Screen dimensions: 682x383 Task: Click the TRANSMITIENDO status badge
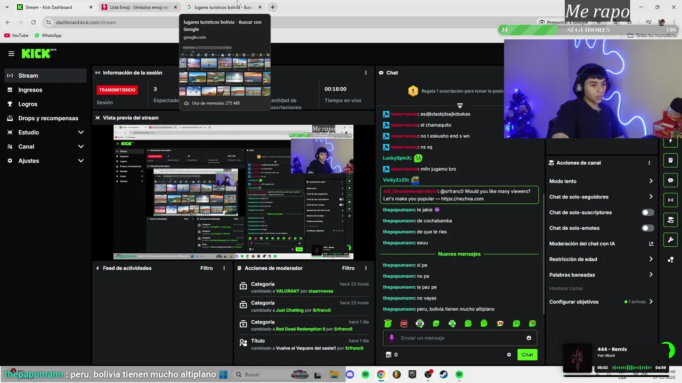point(117,90)
